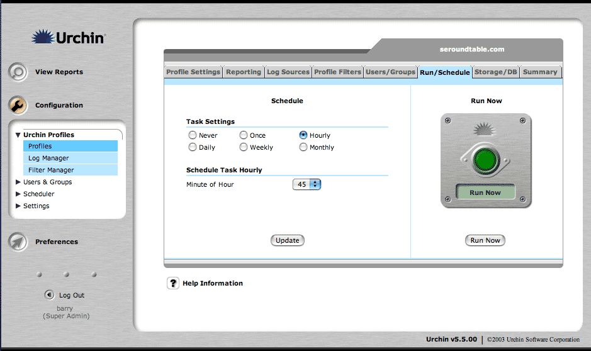Select the Hourly radio button
This screenshot has width=591, height=351.
[303, 135]
